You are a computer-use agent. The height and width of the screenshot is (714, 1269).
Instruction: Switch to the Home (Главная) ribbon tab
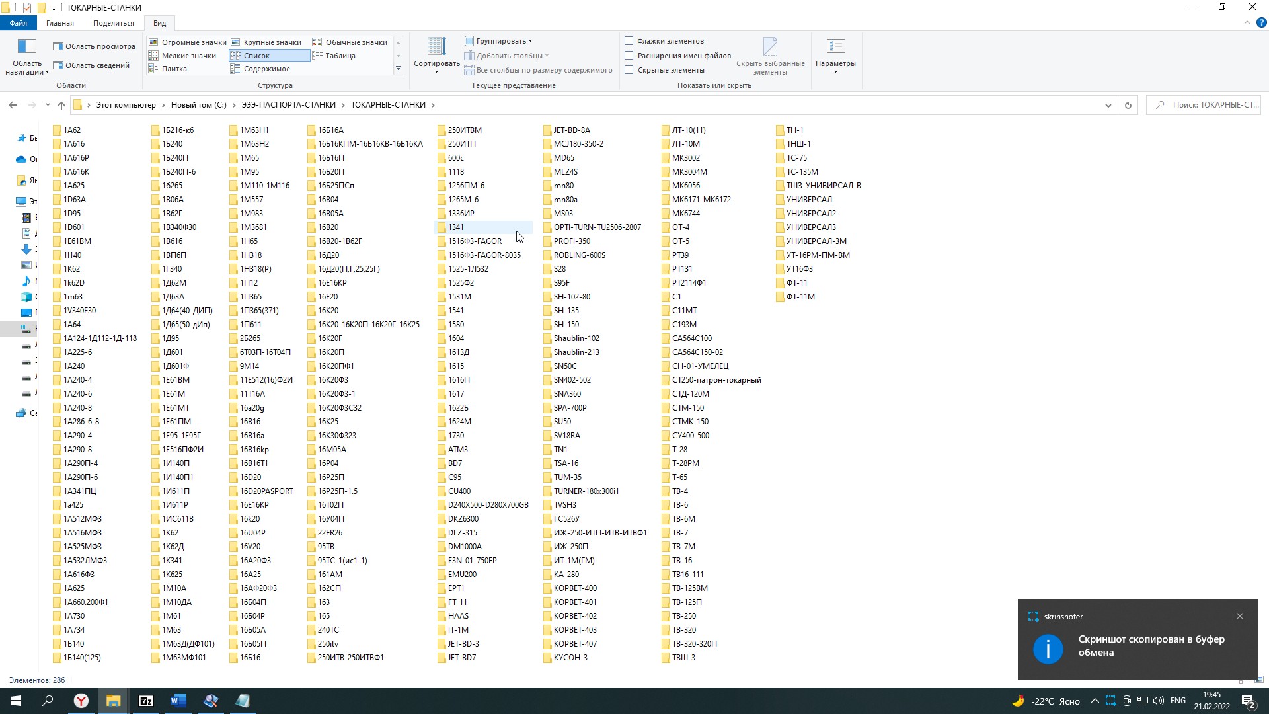click(x=60, y=23)
